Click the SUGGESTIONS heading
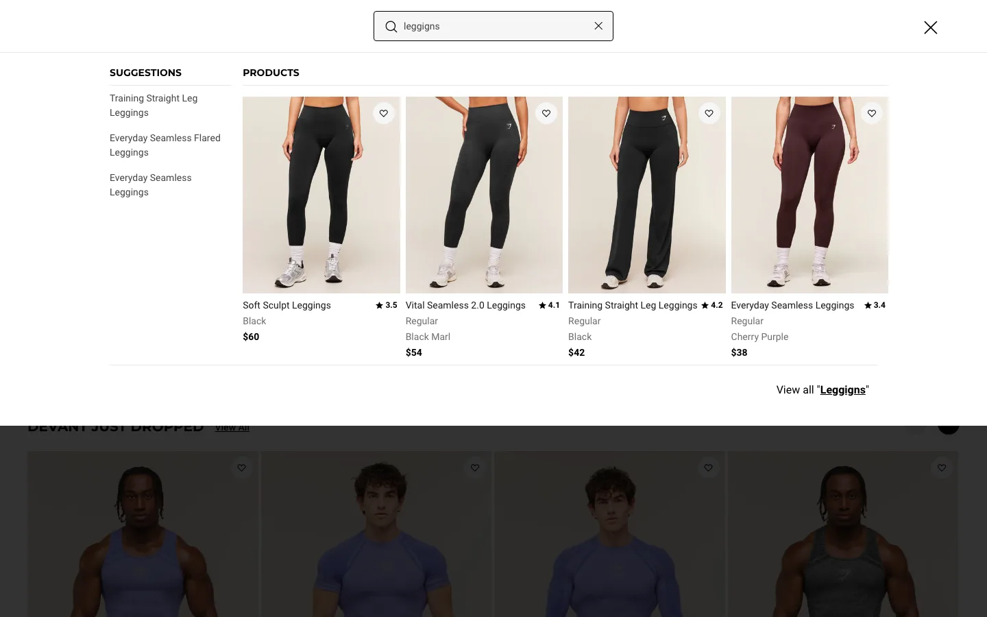Image resolution: width=987 pixels, height=617 pixels. (x=145, y=73)
